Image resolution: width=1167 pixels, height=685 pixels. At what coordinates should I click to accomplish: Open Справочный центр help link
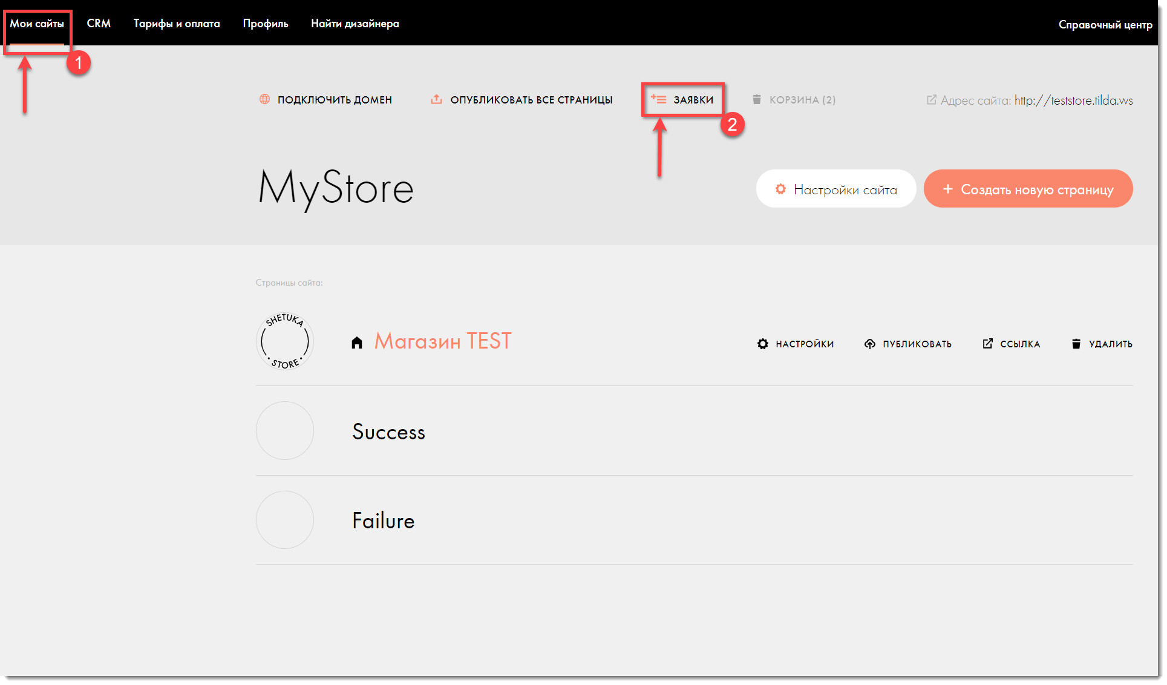[1105, 24]
